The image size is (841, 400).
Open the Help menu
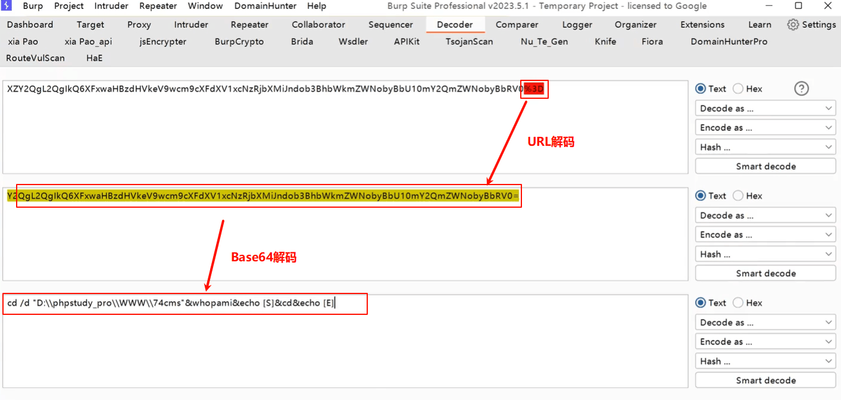pyautogui.click(x=317, y=6)
